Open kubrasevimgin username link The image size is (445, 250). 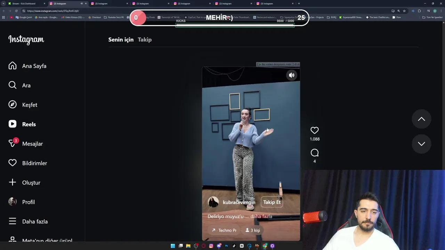(239, 202)
